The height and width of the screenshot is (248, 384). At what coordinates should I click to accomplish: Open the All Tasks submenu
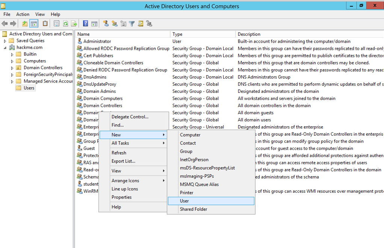(120, 143)
